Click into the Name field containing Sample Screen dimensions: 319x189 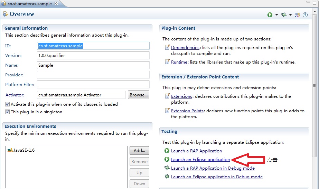pos(93,65)
